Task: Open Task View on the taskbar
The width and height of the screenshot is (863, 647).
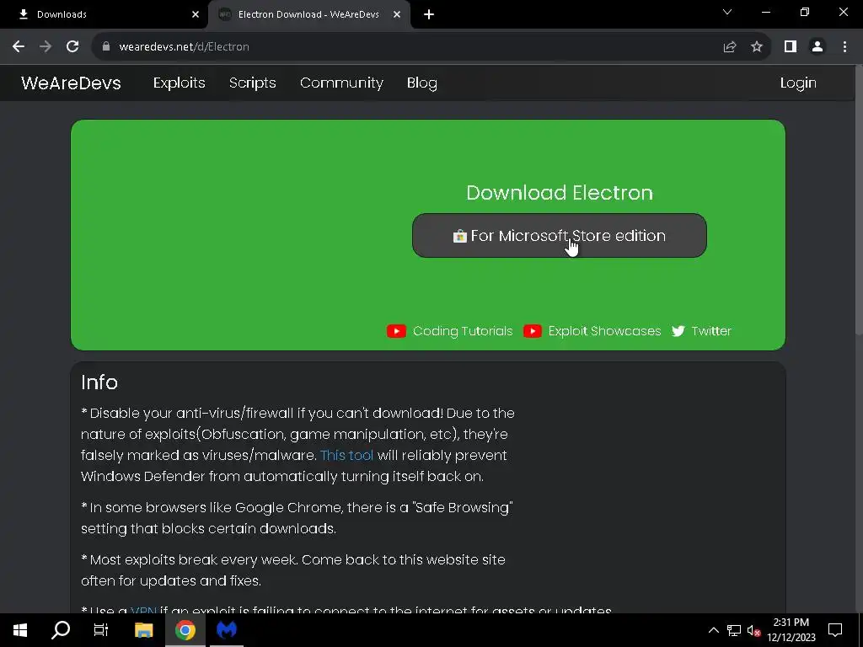Action: click(x=101, y=630)
